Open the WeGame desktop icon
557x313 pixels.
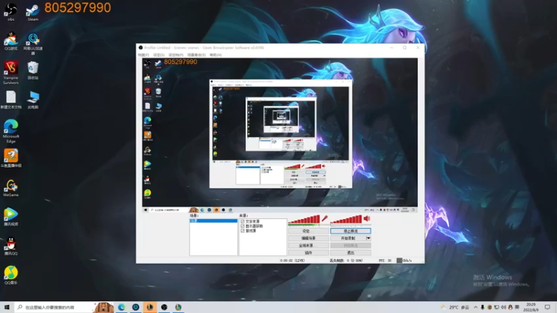11,188
